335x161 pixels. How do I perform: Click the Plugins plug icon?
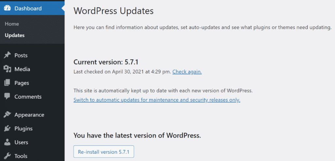[7, 129]
